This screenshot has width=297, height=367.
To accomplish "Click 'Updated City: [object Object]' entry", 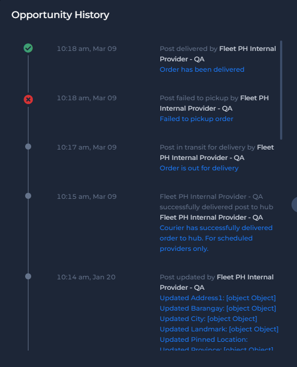I will 208,319.
